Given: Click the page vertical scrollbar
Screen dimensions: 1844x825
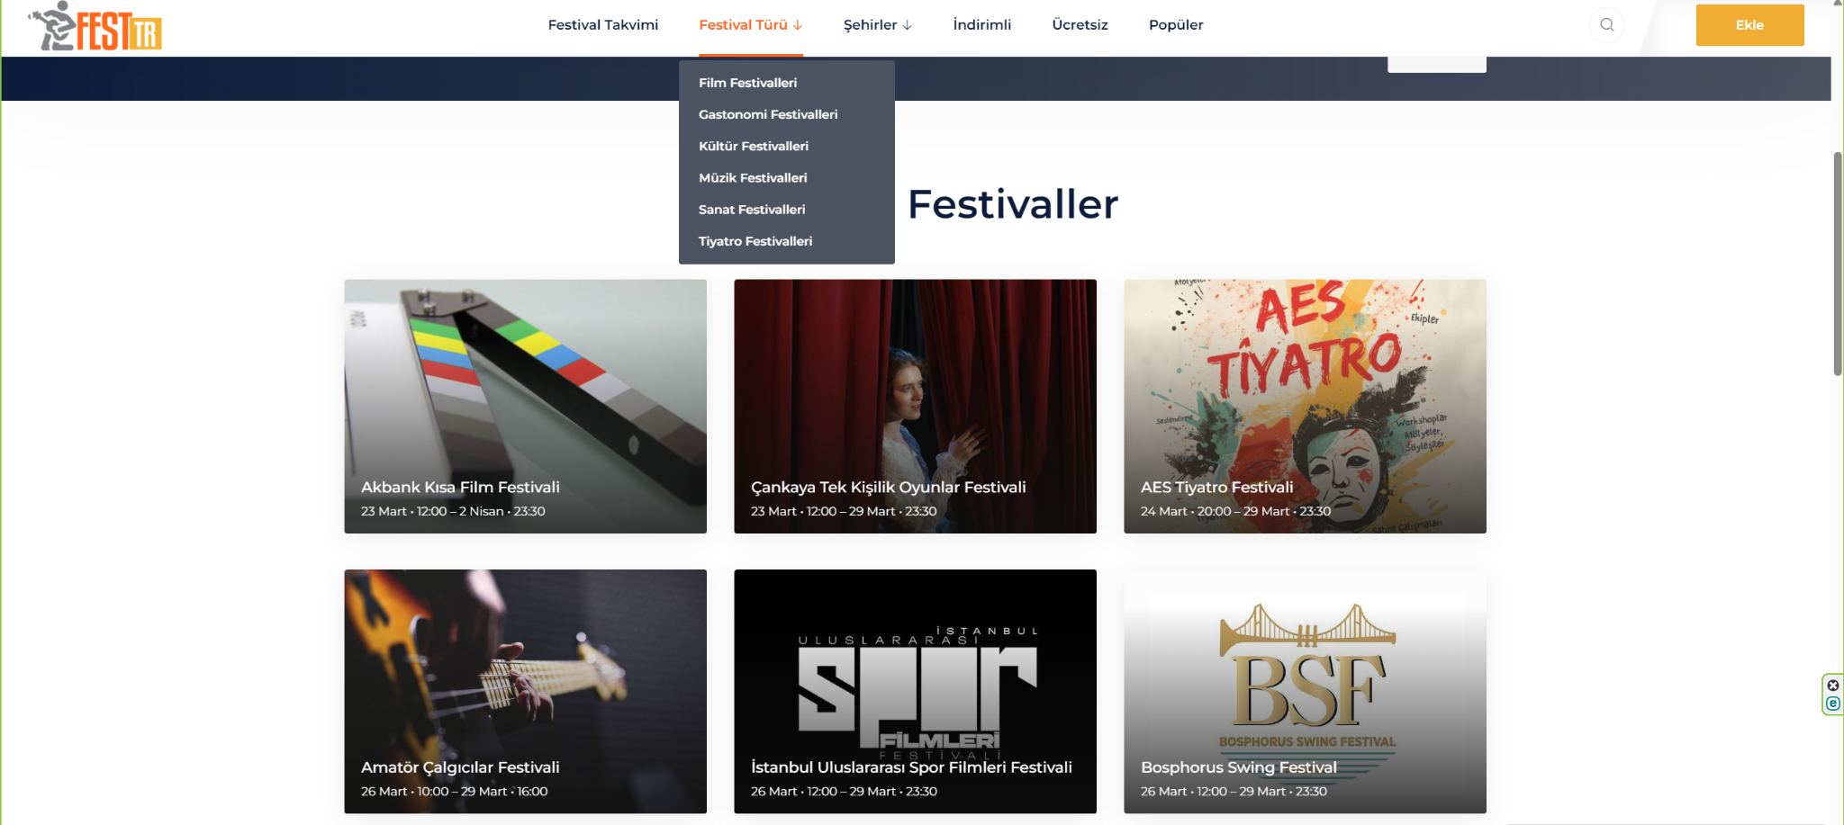Looking at the screenshot, I should (1838, 264).
